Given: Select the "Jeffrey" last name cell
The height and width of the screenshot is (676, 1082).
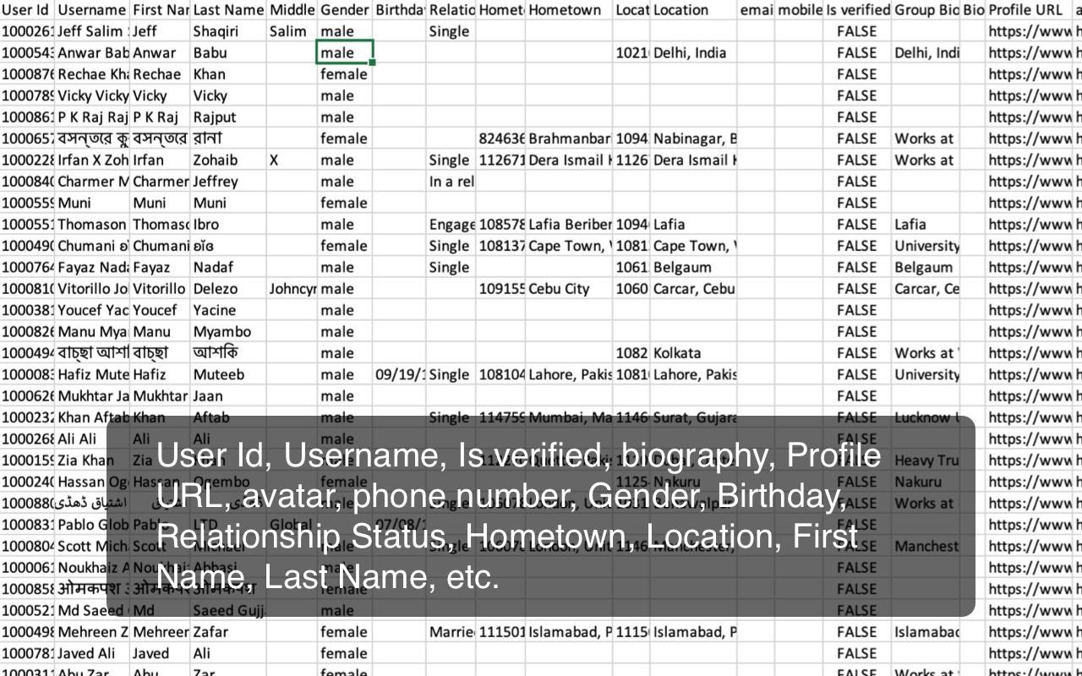Looking at the screenshot, I should 228,182.
